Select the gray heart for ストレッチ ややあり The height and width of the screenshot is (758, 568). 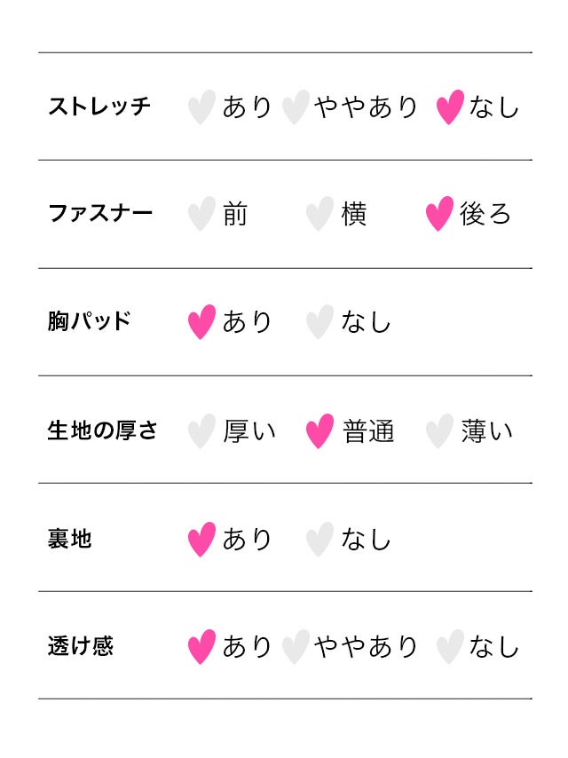tap(296, 107)
